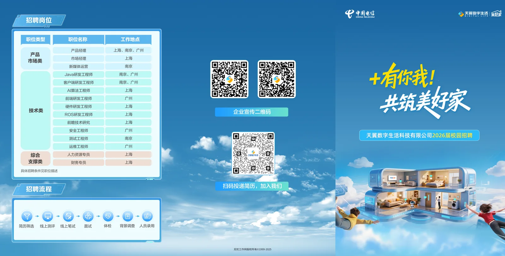Click the left 企业宣传 QR code
This screenshot has height=256, width=505.
[229, 79]
